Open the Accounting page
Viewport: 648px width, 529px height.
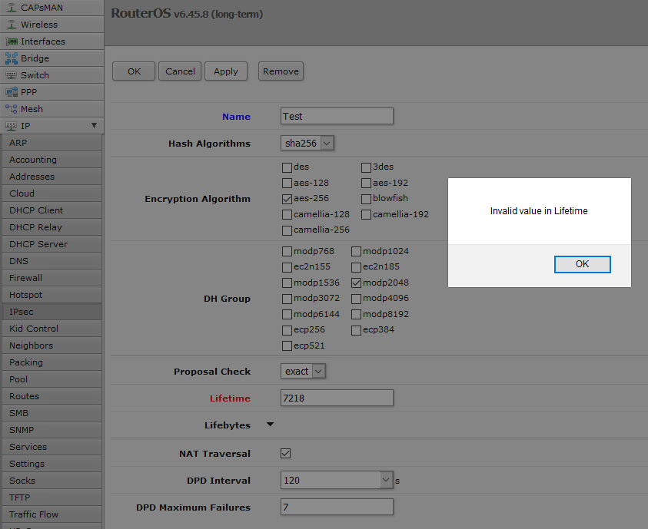52,160
